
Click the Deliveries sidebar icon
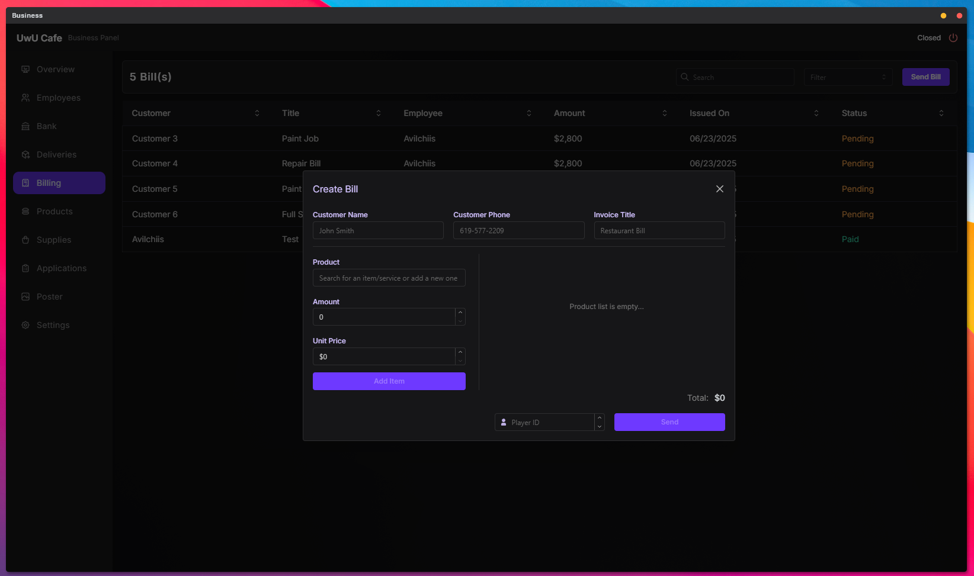(25, 155)
